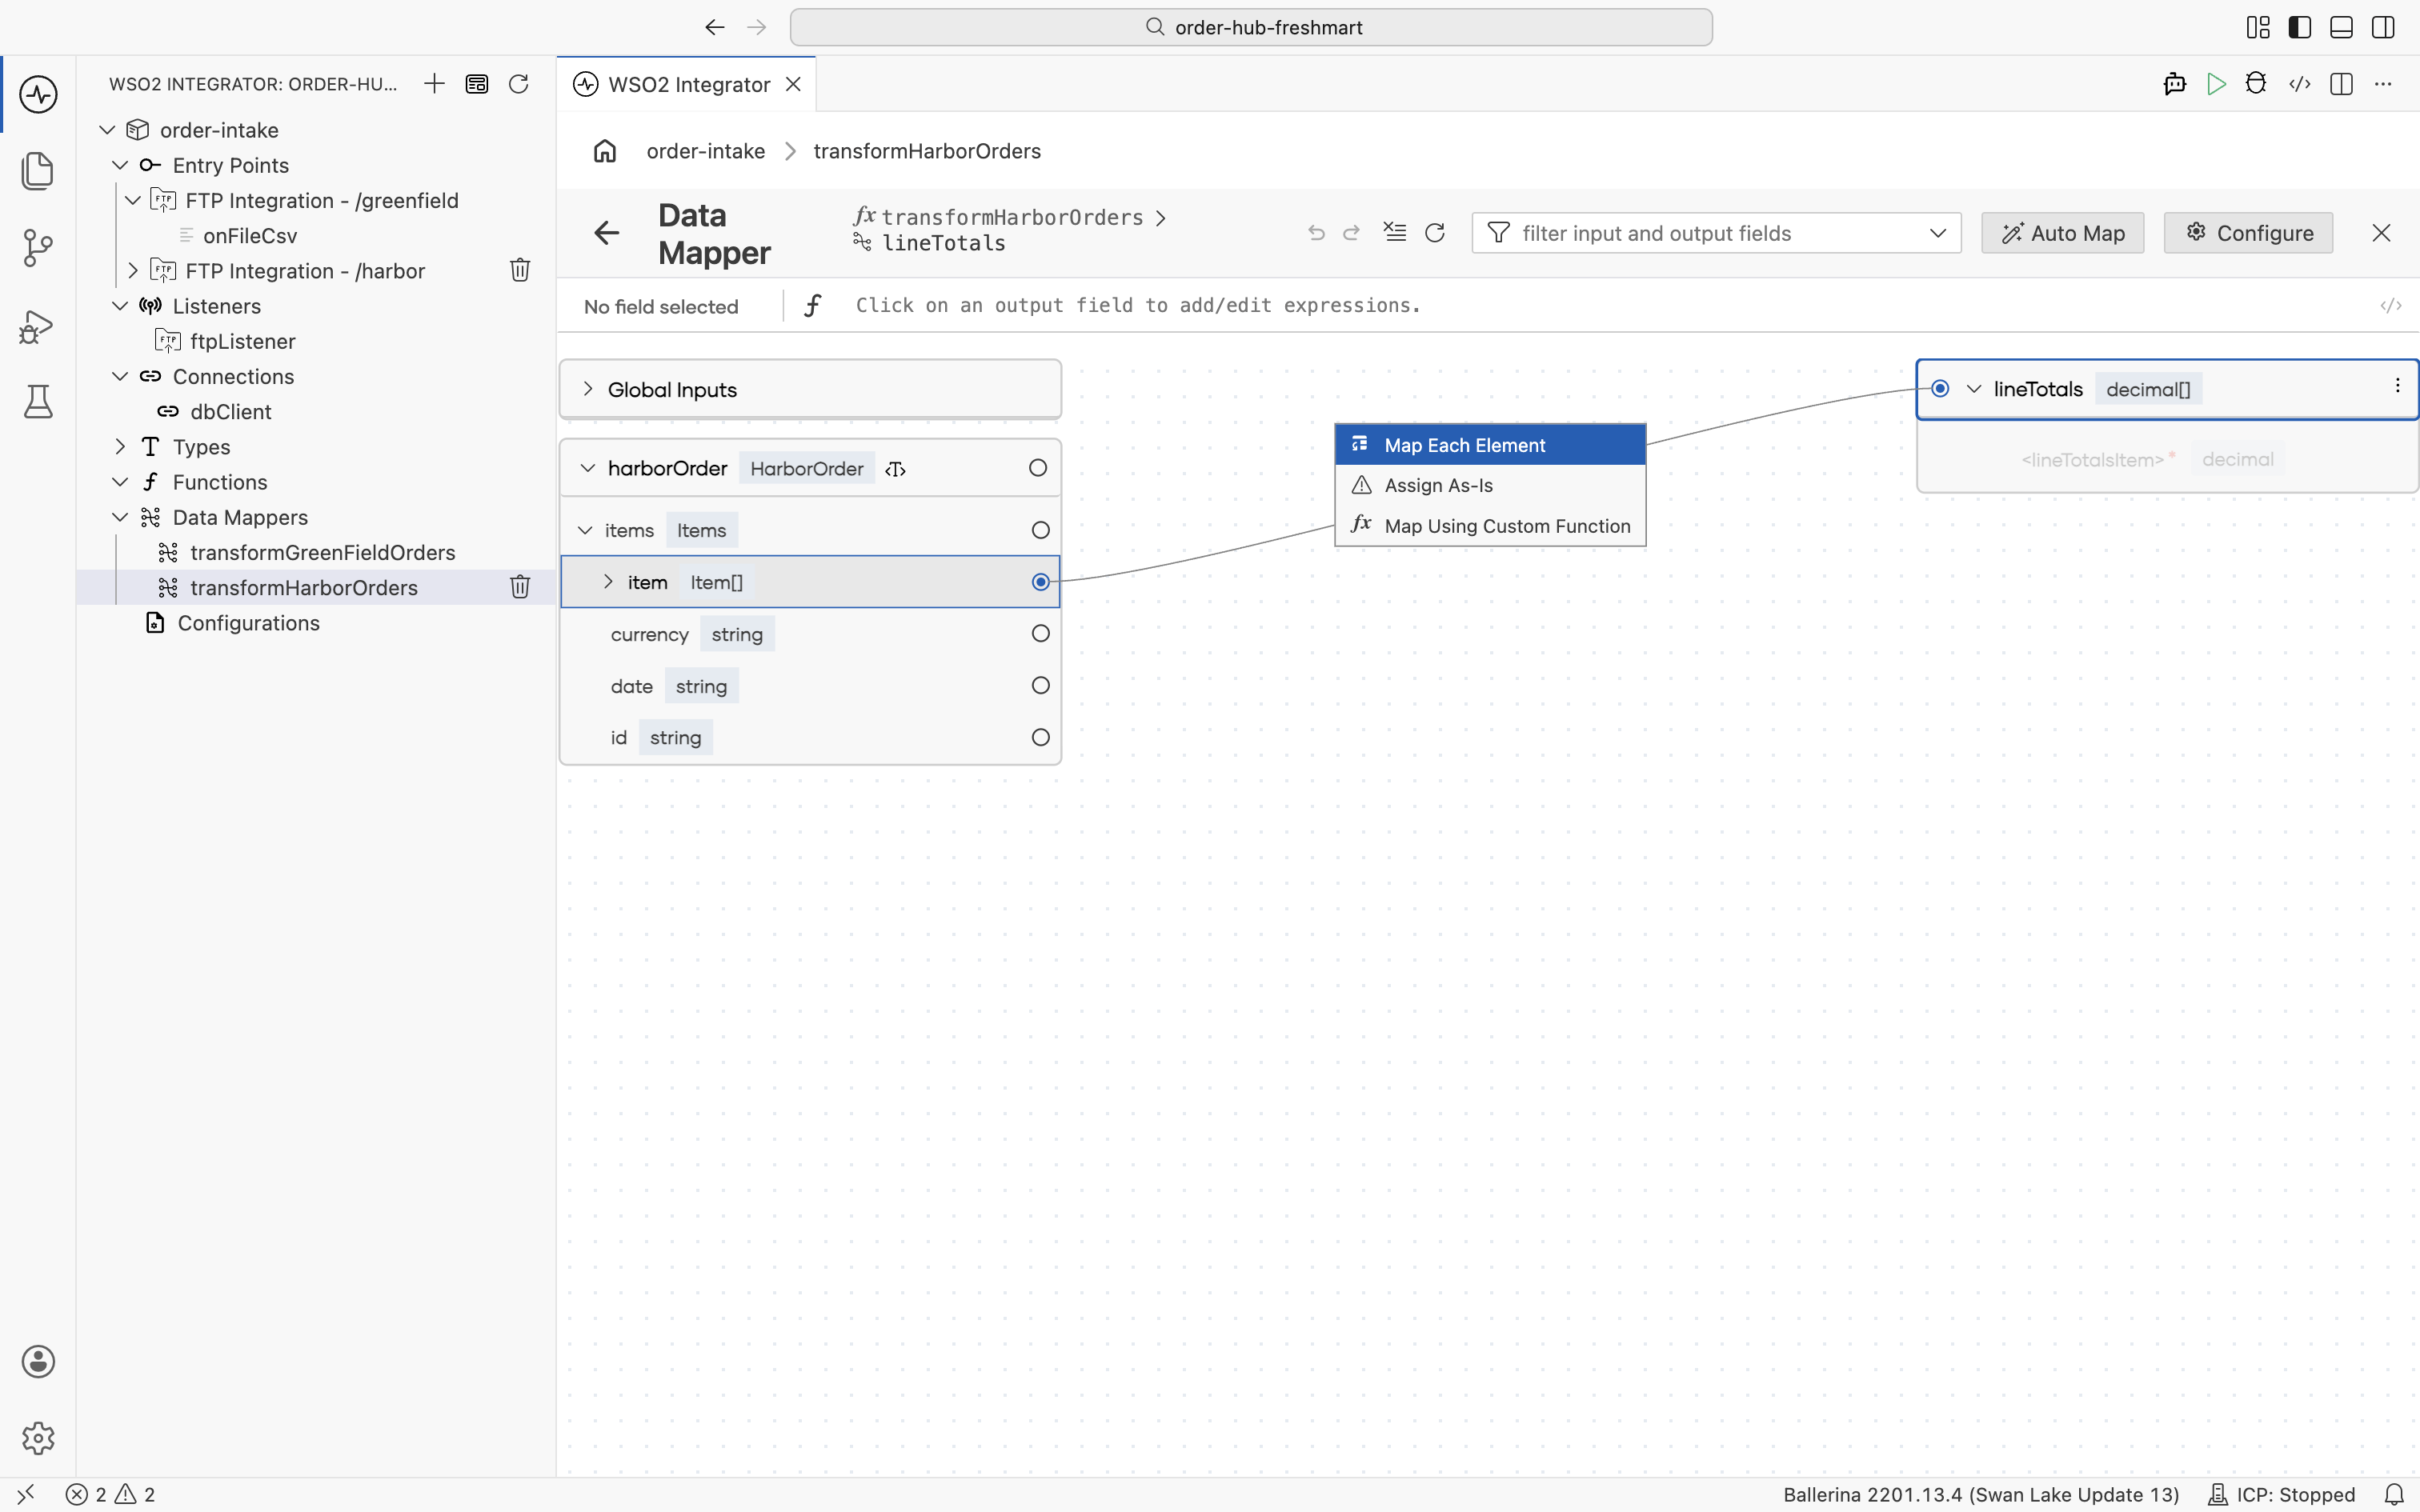Clear all mappings icon
This screenshot has height=1512, width=2420.
pos(1394,232)
